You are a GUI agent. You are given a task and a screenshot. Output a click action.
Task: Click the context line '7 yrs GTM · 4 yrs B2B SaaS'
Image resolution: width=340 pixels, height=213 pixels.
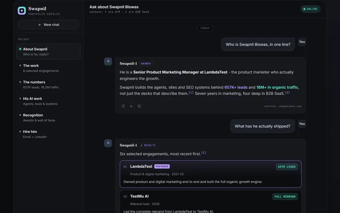[119, 12]
